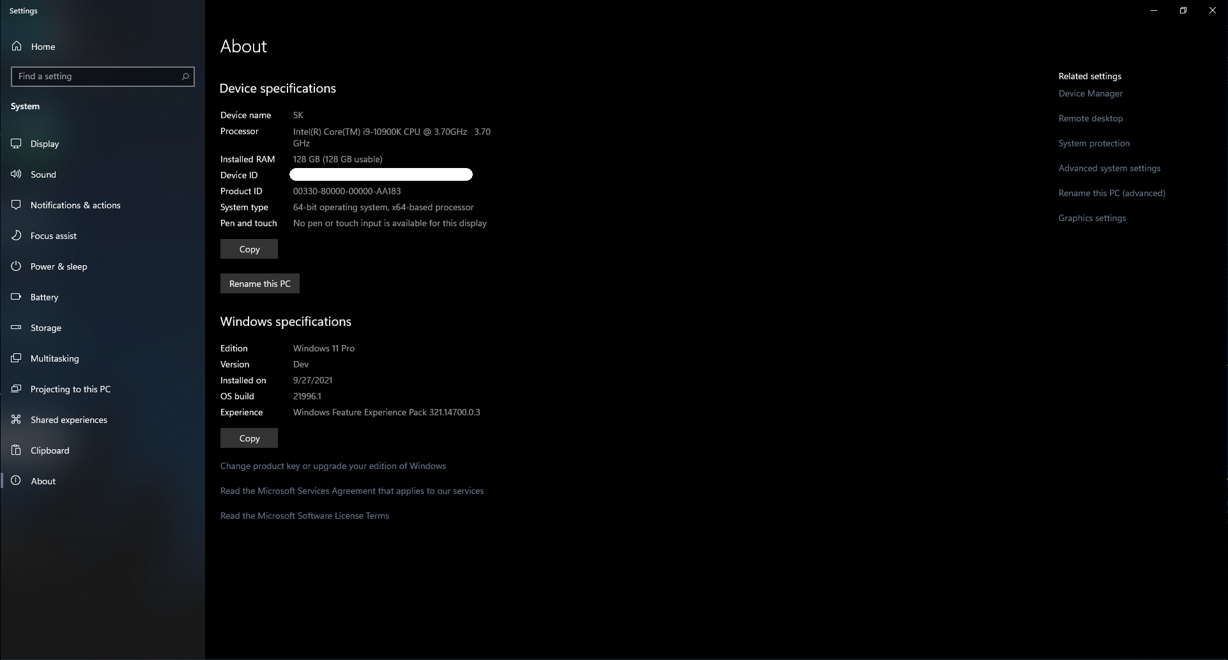Viewport: 1228px width, 660px height.
Task: Open Device Manager from related settings
Action: [1090, 93]
